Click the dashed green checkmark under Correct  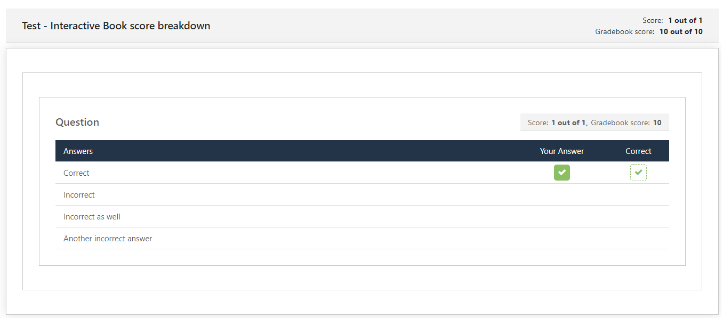tap(638, 173)
